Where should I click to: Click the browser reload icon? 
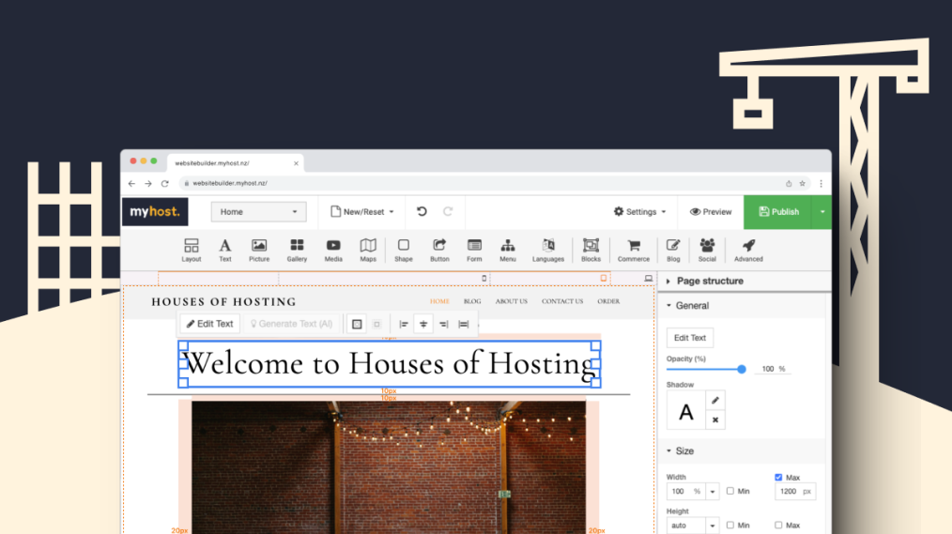[x=164, y=183]
